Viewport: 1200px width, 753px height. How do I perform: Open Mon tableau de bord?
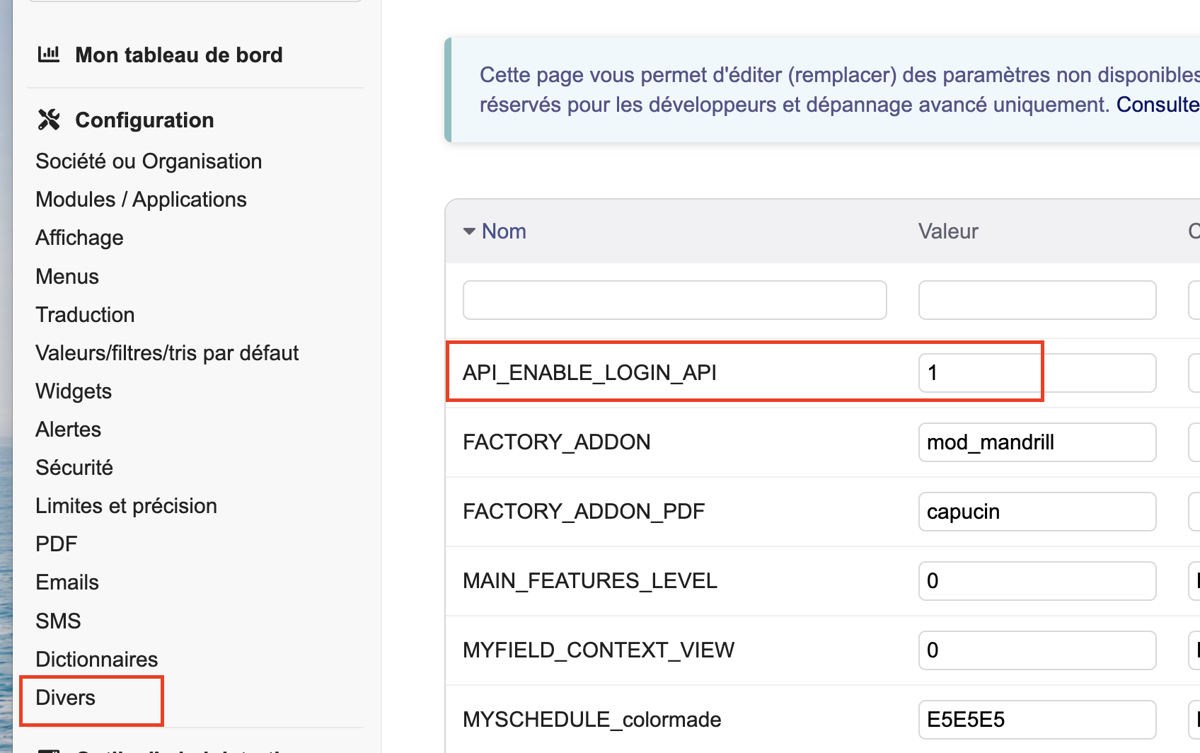179,54
